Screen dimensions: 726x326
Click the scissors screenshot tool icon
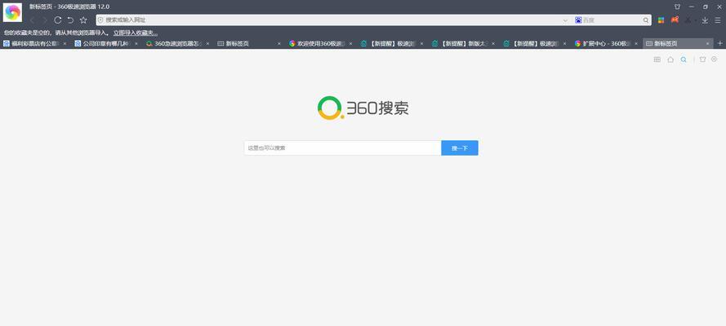pos(688,20)
